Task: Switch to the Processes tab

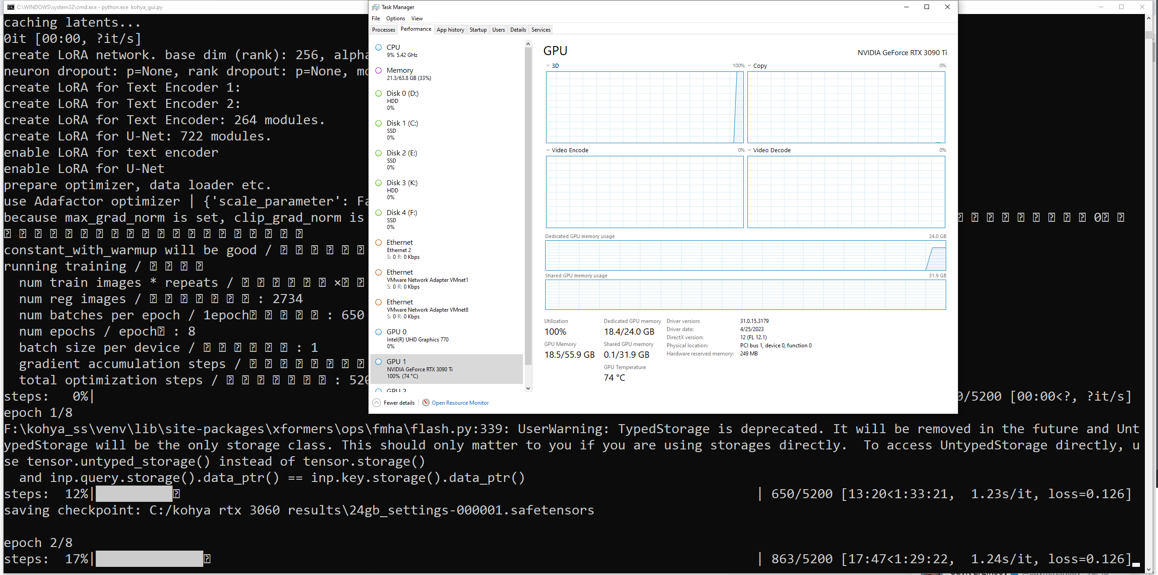Action: 383,30
